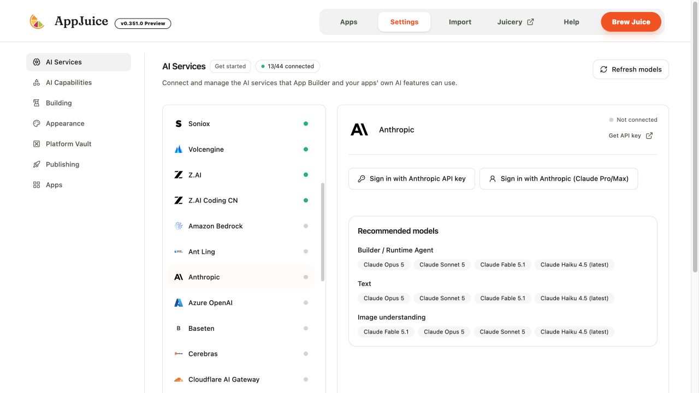
Task: Click Claude Sonnet 5 under Text
Action: (x=442, y=298)
